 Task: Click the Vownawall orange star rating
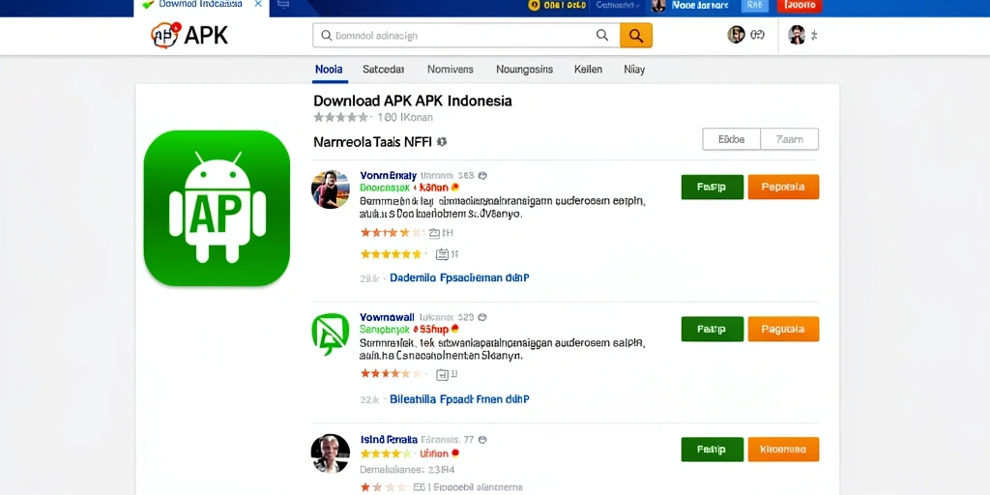[x=391, y=373]
